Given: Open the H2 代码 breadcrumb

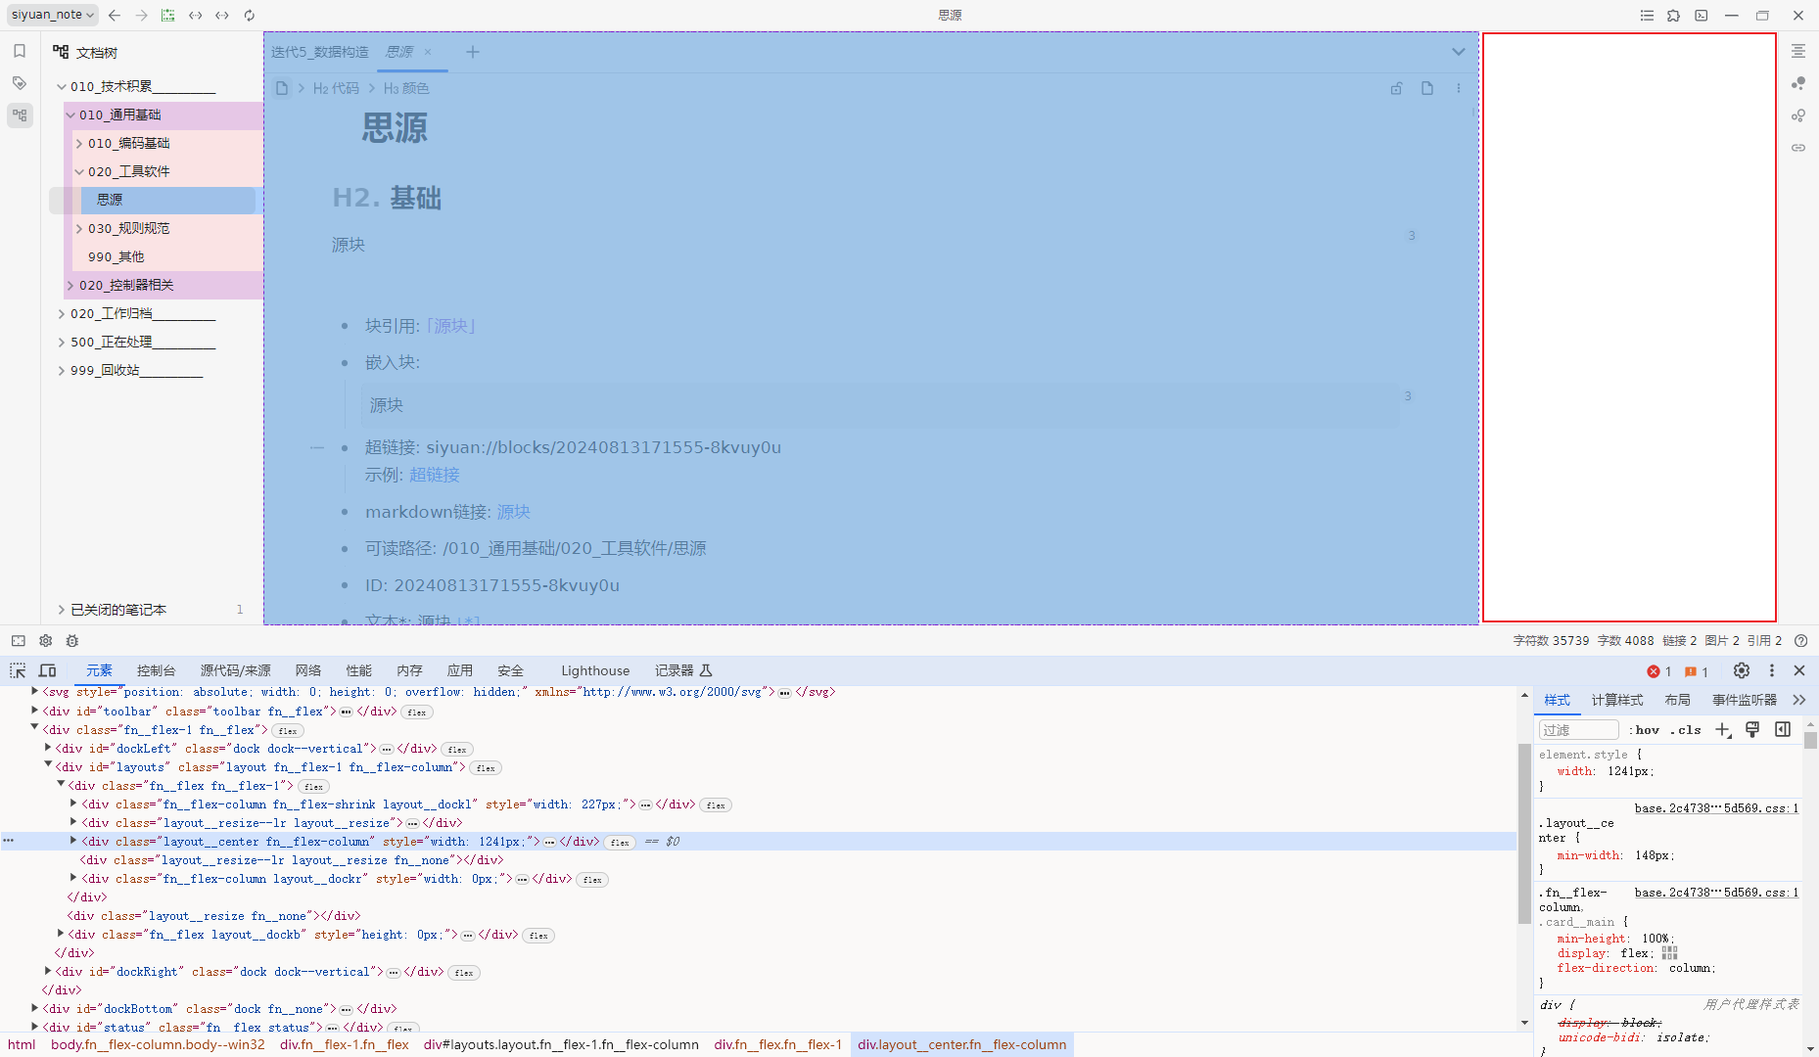Looking at the screenshot, I should [336, 88].
